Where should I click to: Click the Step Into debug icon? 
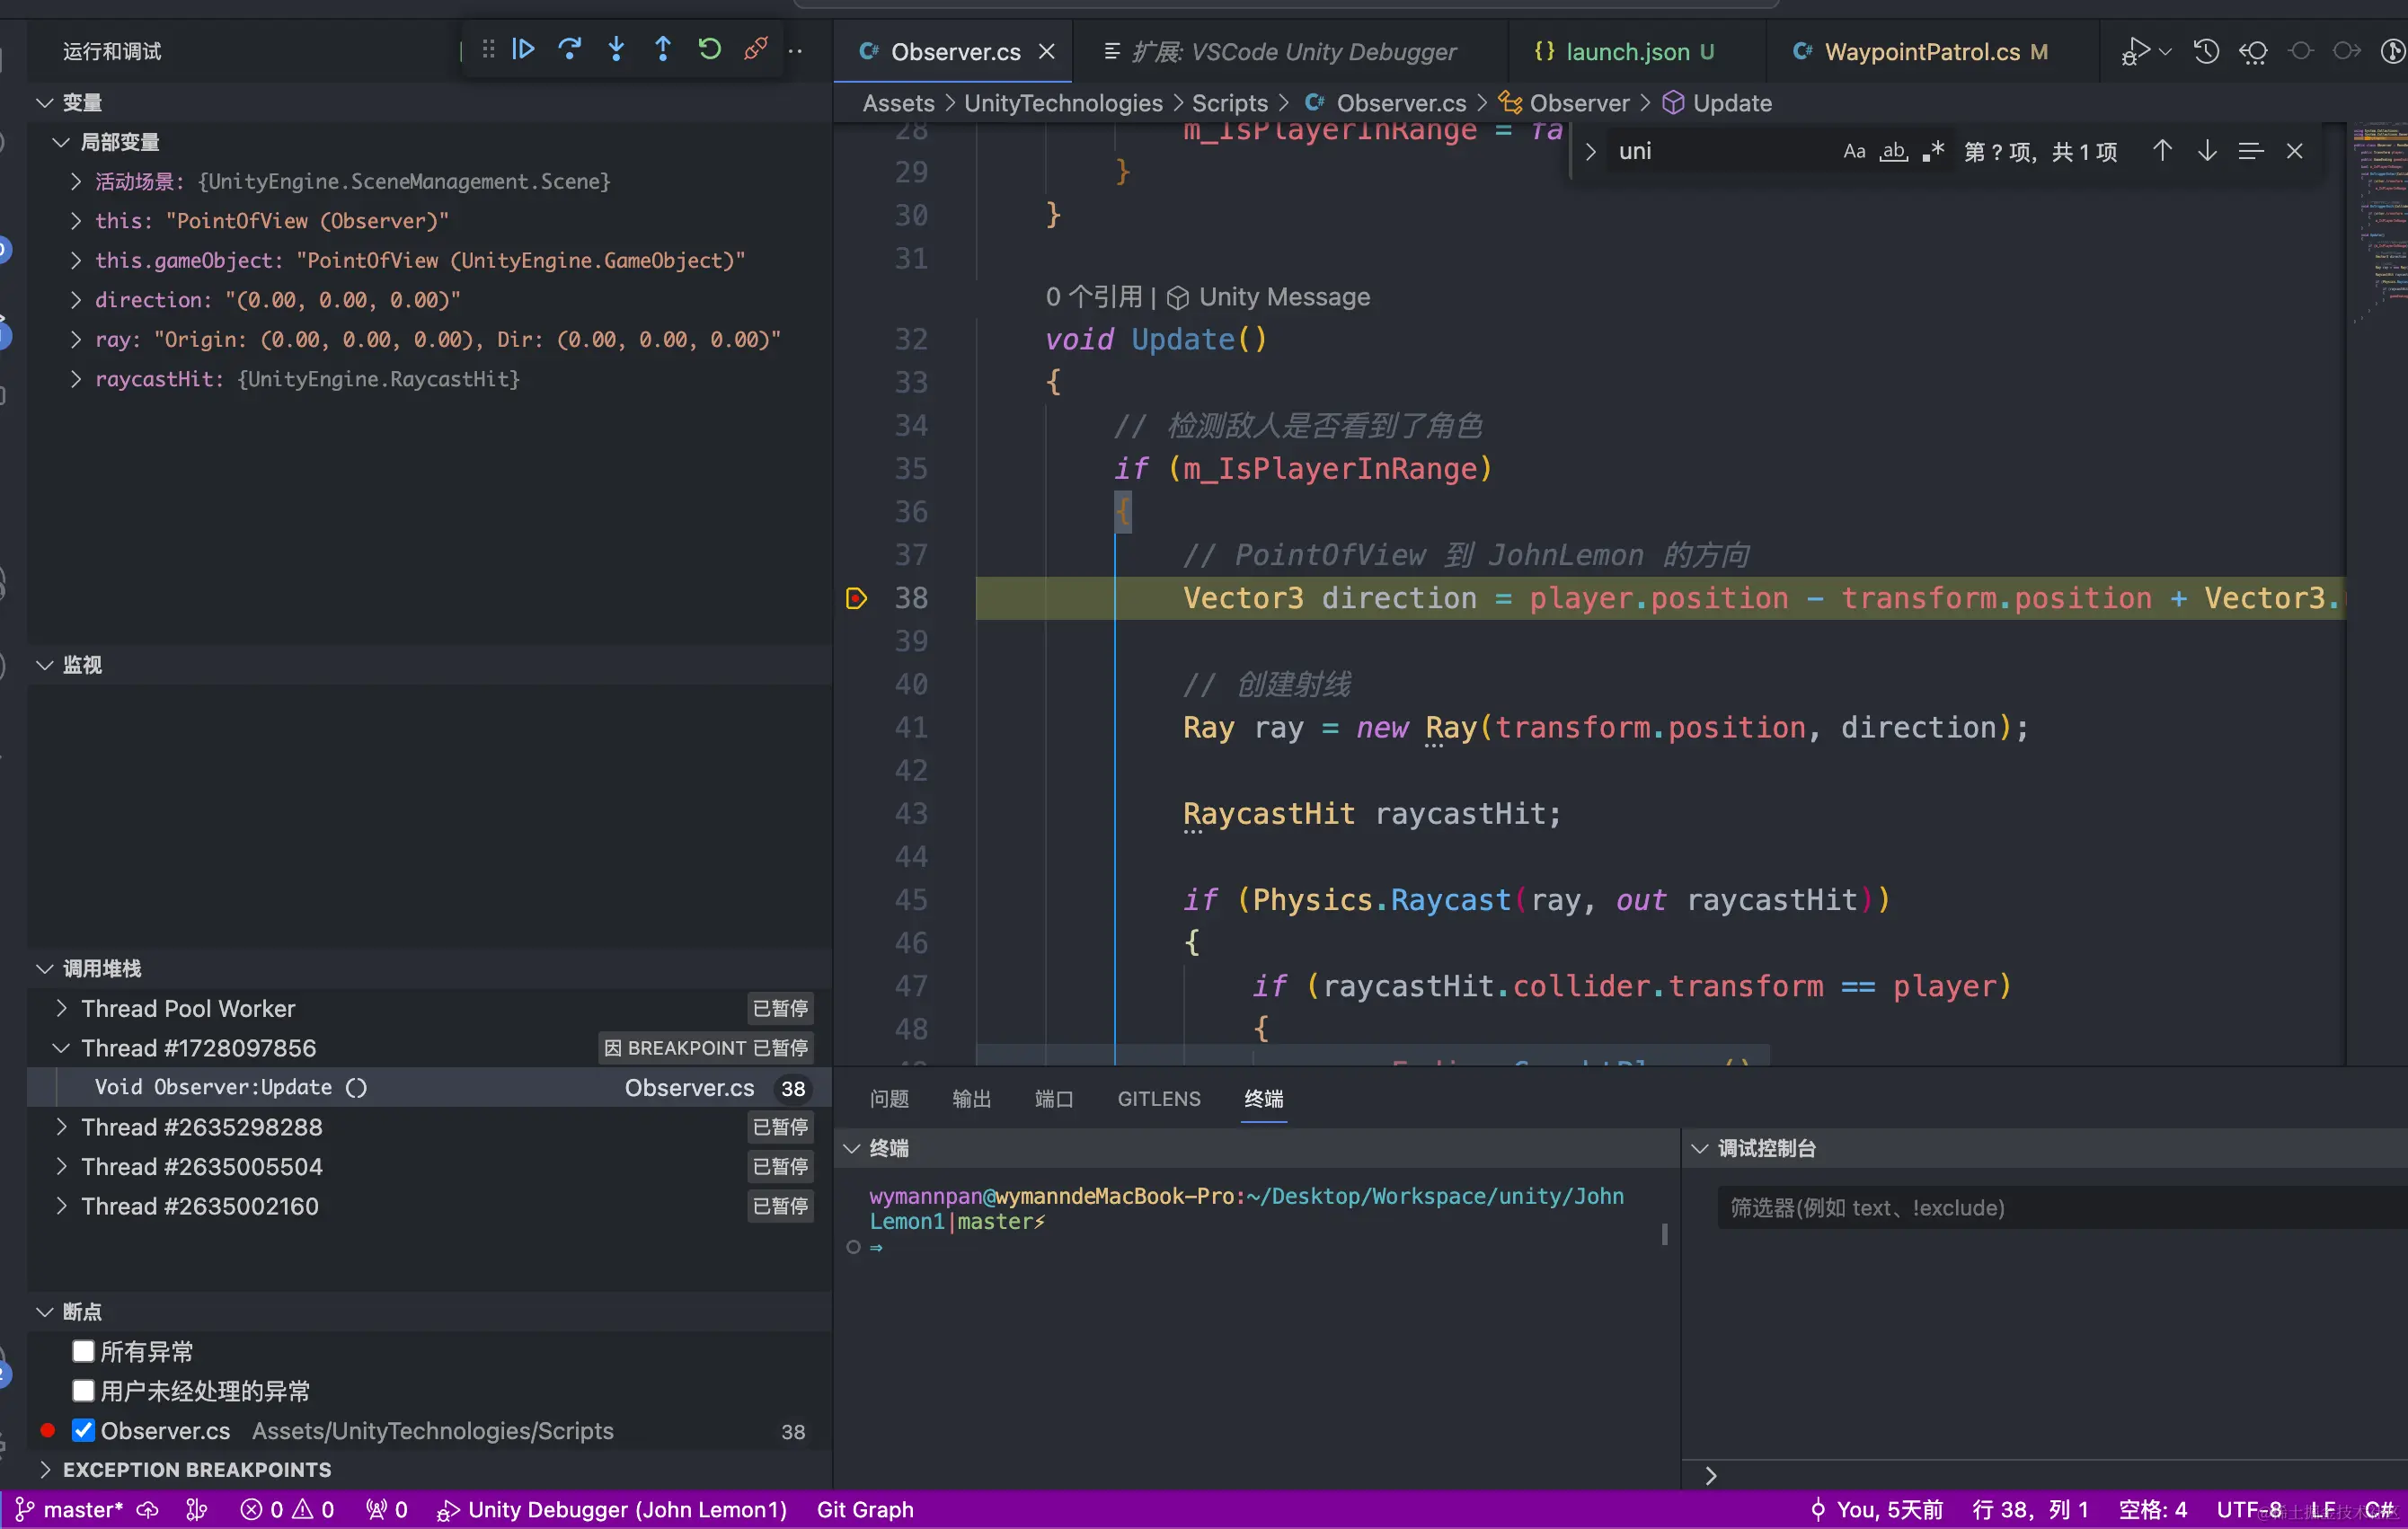pos(616,49)
